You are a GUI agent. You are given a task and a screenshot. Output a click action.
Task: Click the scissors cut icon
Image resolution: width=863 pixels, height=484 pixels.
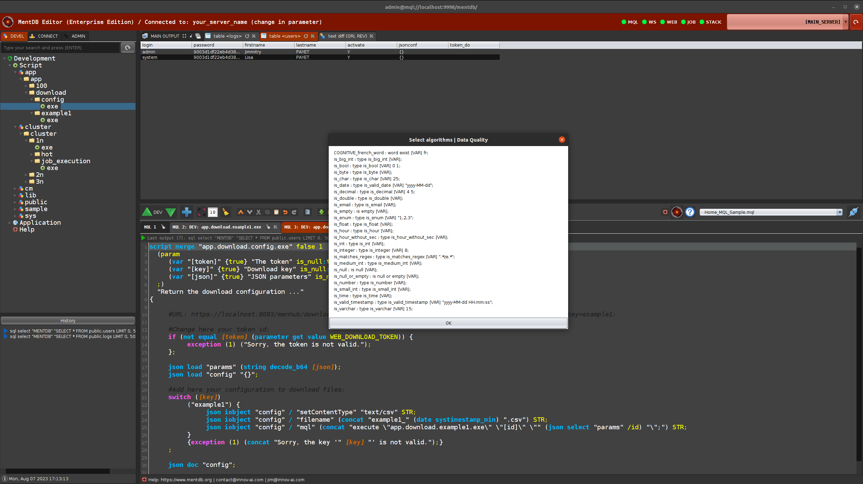259,212
